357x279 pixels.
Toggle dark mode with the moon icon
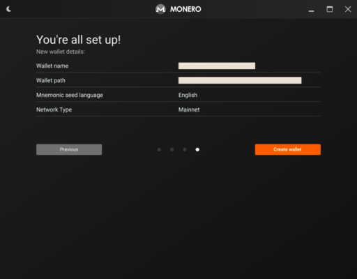[x=8, y=9]
